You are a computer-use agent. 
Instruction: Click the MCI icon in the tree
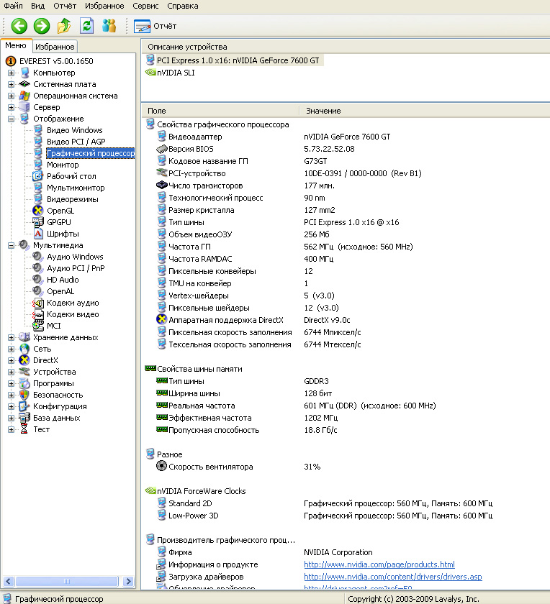pos(38,326)
